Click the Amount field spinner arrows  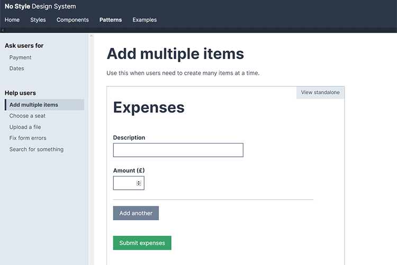click(x=139, y=183)
